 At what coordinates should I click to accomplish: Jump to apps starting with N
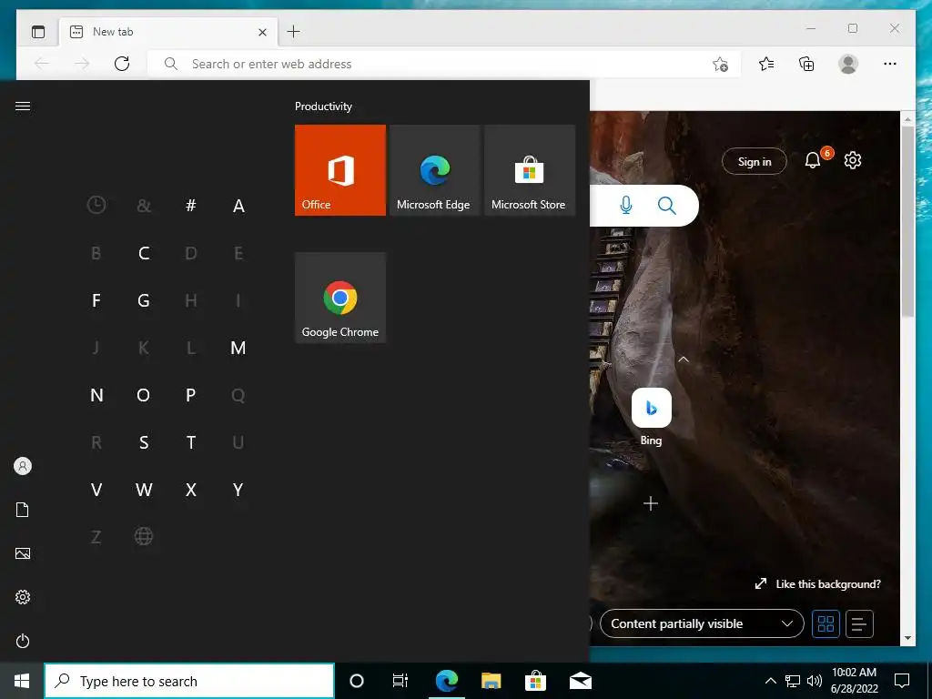pyautogui.click(x=96, y=395)
